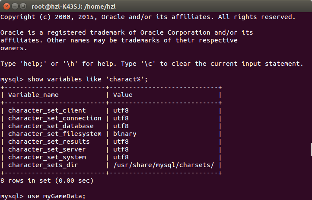Click the character_set_database row
Viewport: 312px width, 200px height.
[x=111, y=126]
